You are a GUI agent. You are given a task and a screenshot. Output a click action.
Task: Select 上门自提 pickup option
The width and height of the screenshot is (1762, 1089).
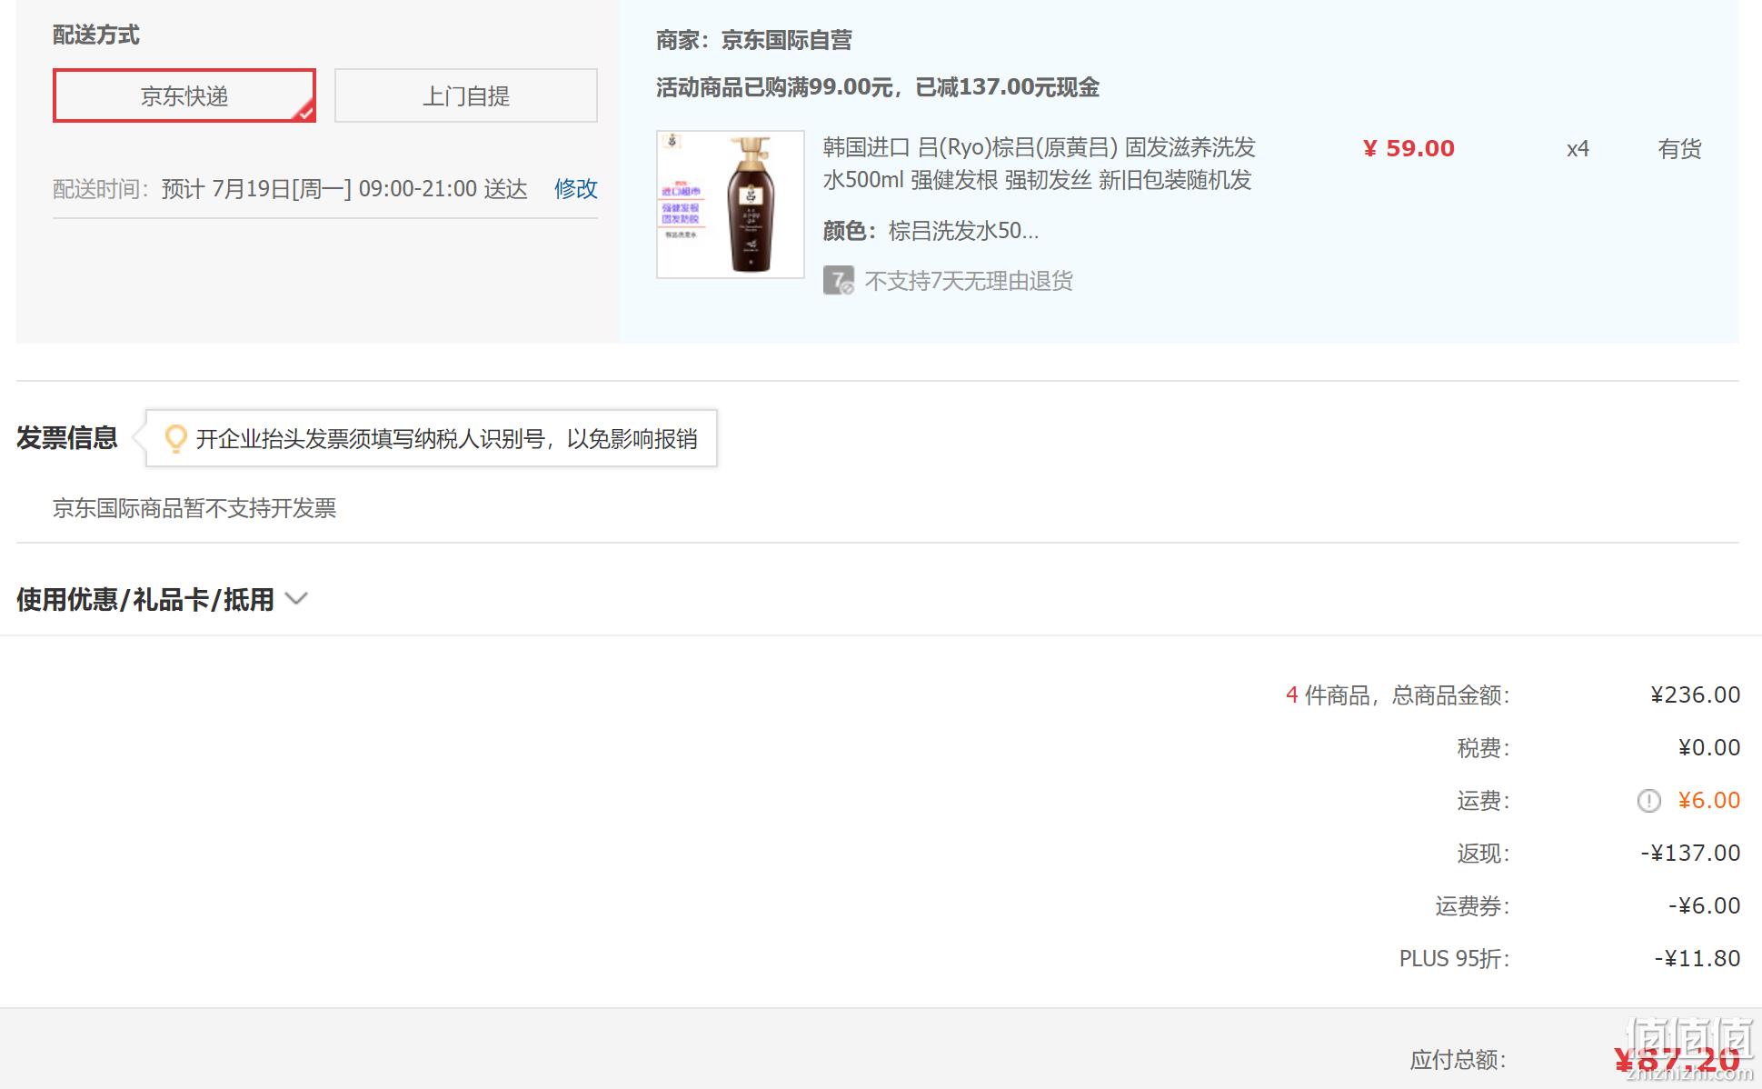click(466, 95)
